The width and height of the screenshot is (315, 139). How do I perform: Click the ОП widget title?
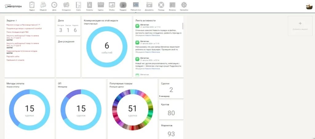pyautogui.click(x=59, y=84)
